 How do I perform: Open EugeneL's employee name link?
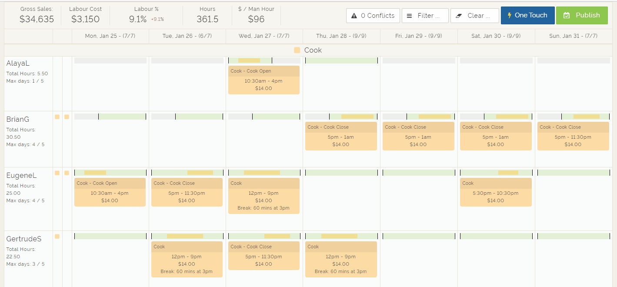20,175
